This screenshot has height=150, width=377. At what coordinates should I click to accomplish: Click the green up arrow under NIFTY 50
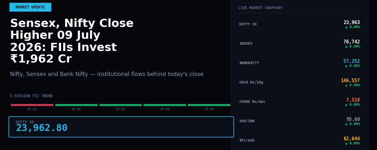[x=347, y=27]
